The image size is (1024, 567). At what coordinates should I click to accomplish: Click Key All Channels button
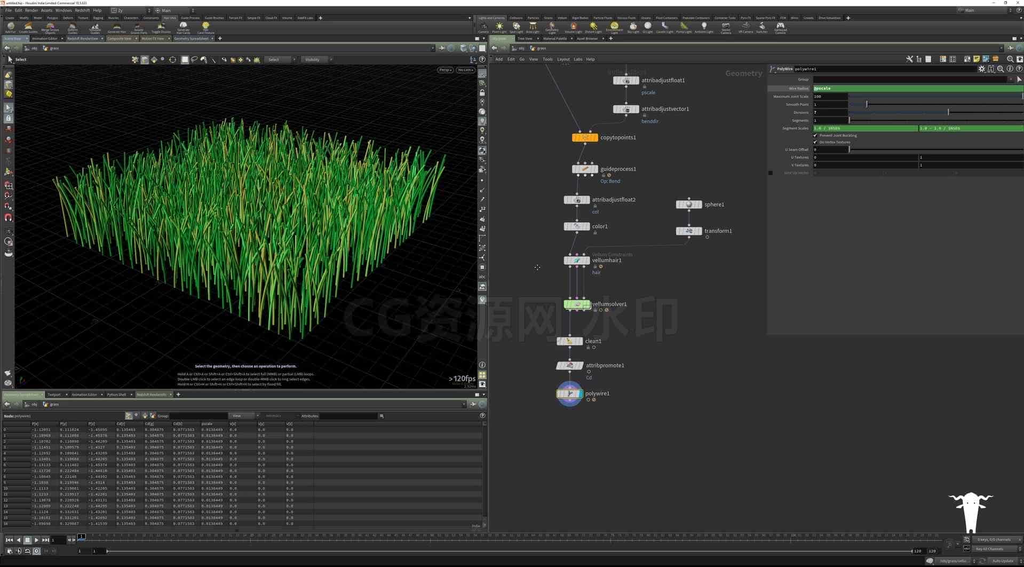[x=993, y=549]
